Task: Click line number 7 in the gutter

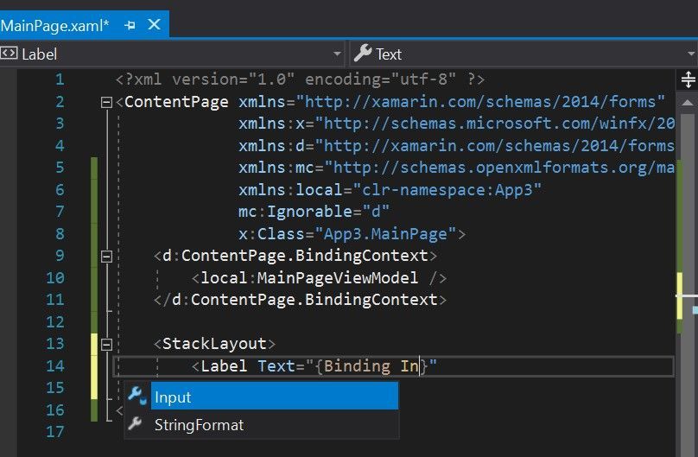Action: coord(59,212)
